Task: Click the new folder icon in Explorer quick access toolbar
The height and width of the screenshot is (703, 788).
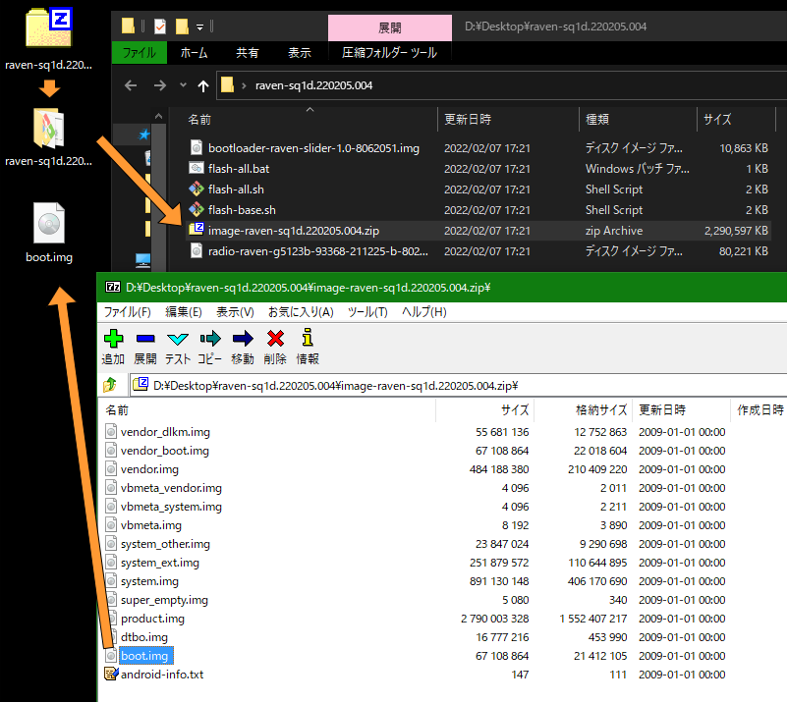Action: pyautogui.click(x=182, y=27)
